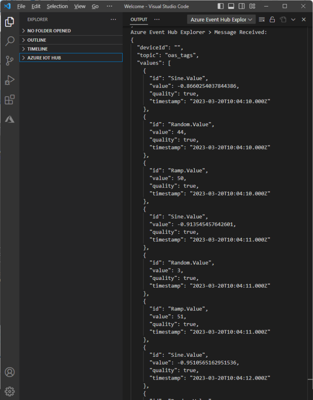Select the OUTPUT tab

(x=139, y=19)
